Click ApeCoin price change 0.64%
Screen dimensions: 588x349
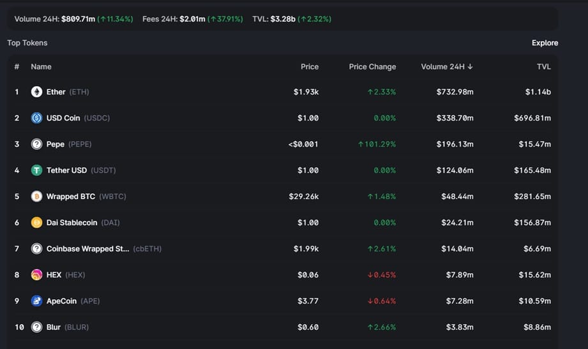381,301
